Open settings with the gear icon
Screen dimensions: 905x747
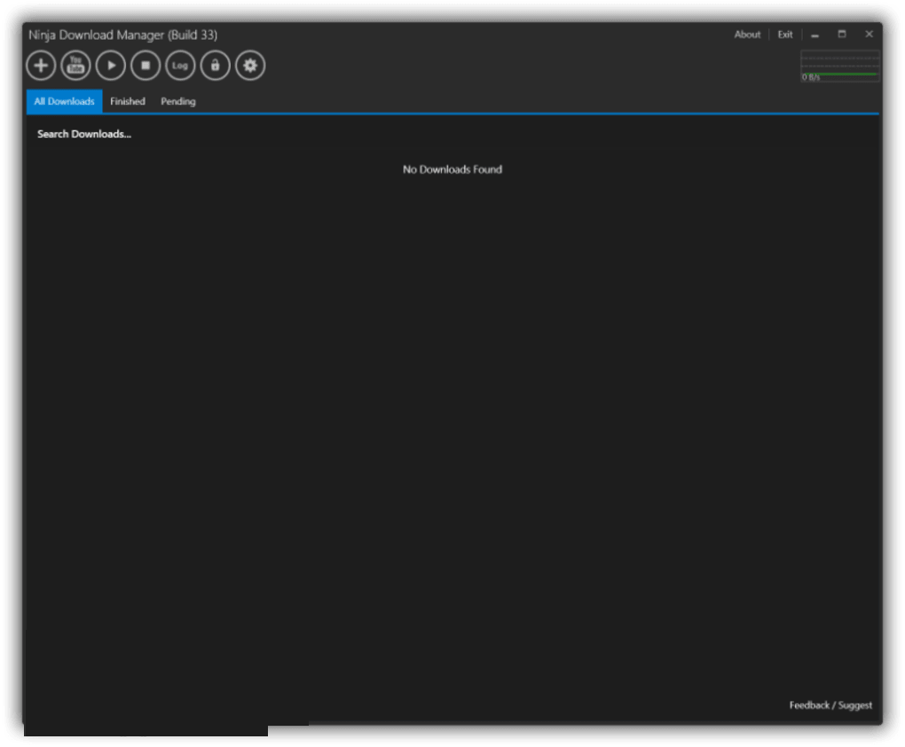pos(250,66)
